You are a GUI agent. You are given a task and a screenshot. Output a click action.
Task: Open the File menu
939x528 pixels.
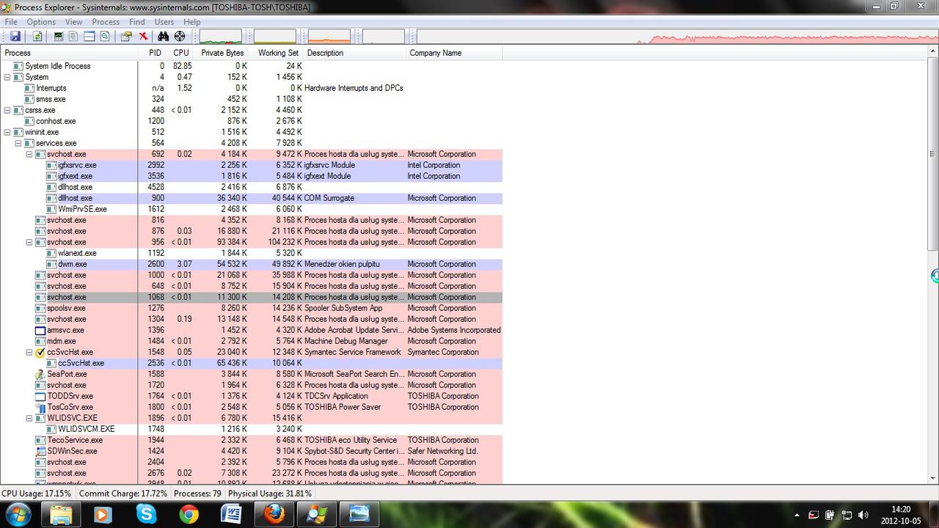[x=11, y=22]
